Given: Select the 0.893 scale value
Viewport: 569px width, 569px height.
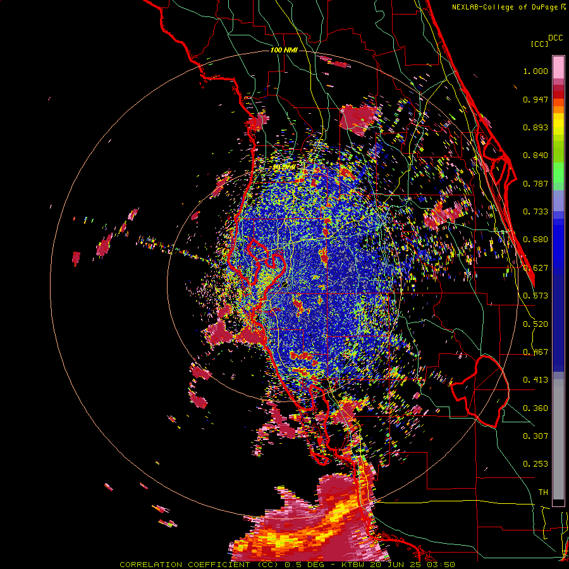Looking at the screenshot, I should tap(535, 127).
